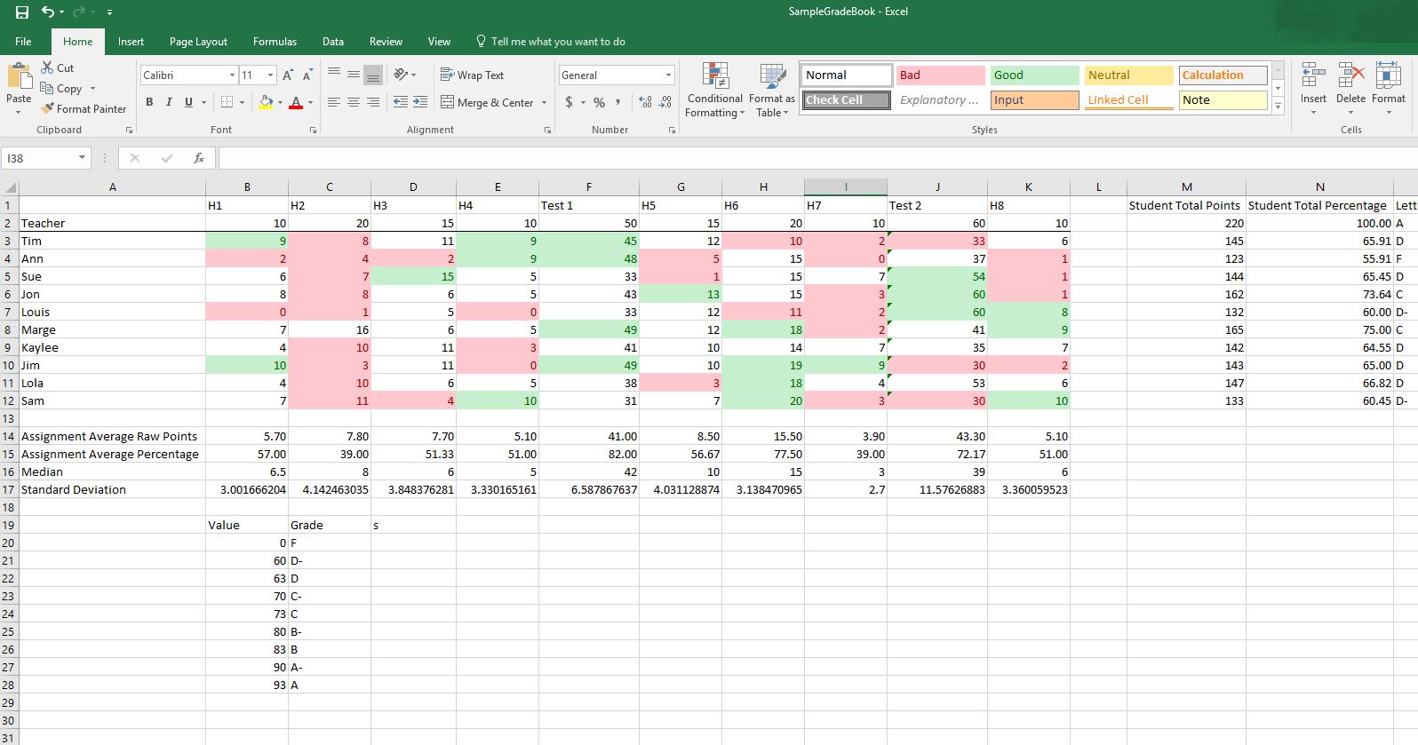1418x745 pixels.
Task: Switch to the Formulas tab
Action: pos(275,42)
